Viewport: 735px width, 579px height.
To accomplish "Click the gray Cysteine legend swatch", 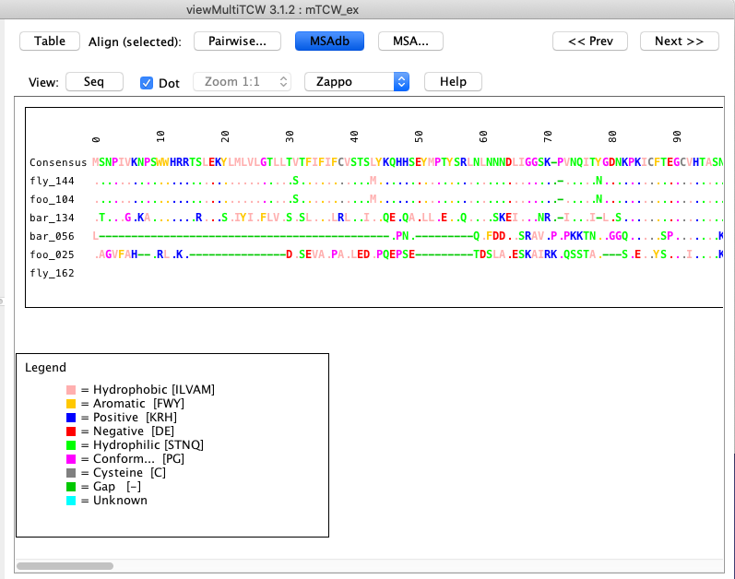I will point(70,473).
